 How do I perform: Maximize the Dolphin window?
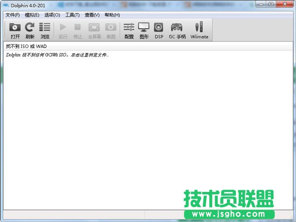[x=271, y=4]
